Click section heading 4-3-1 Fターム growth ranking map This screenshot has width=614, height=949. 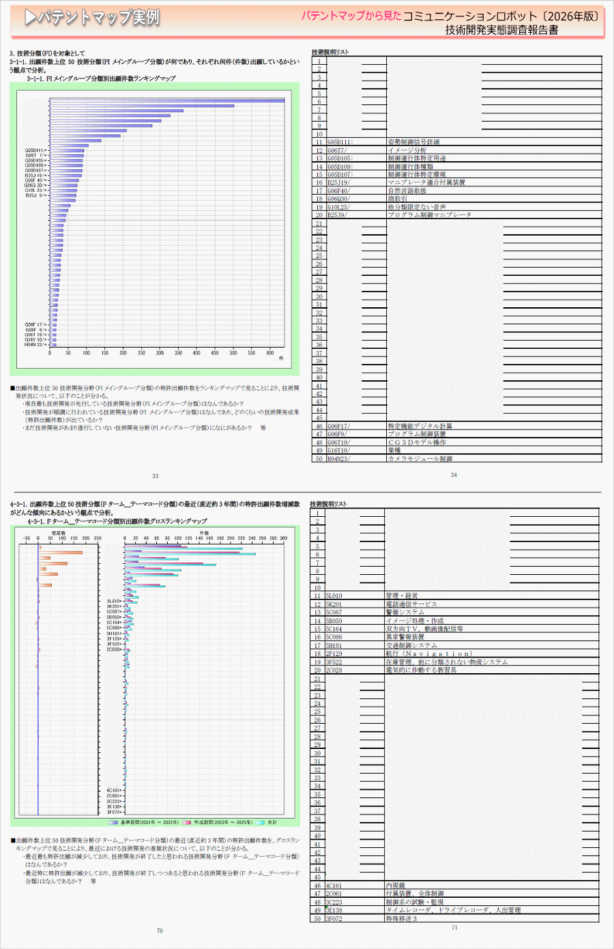(117, 521)
